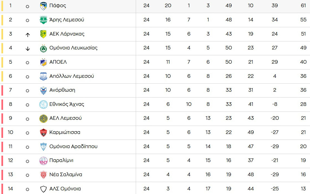Click the ΑΕΚ Λάρνακας yellow-green crest

[43, 34]
